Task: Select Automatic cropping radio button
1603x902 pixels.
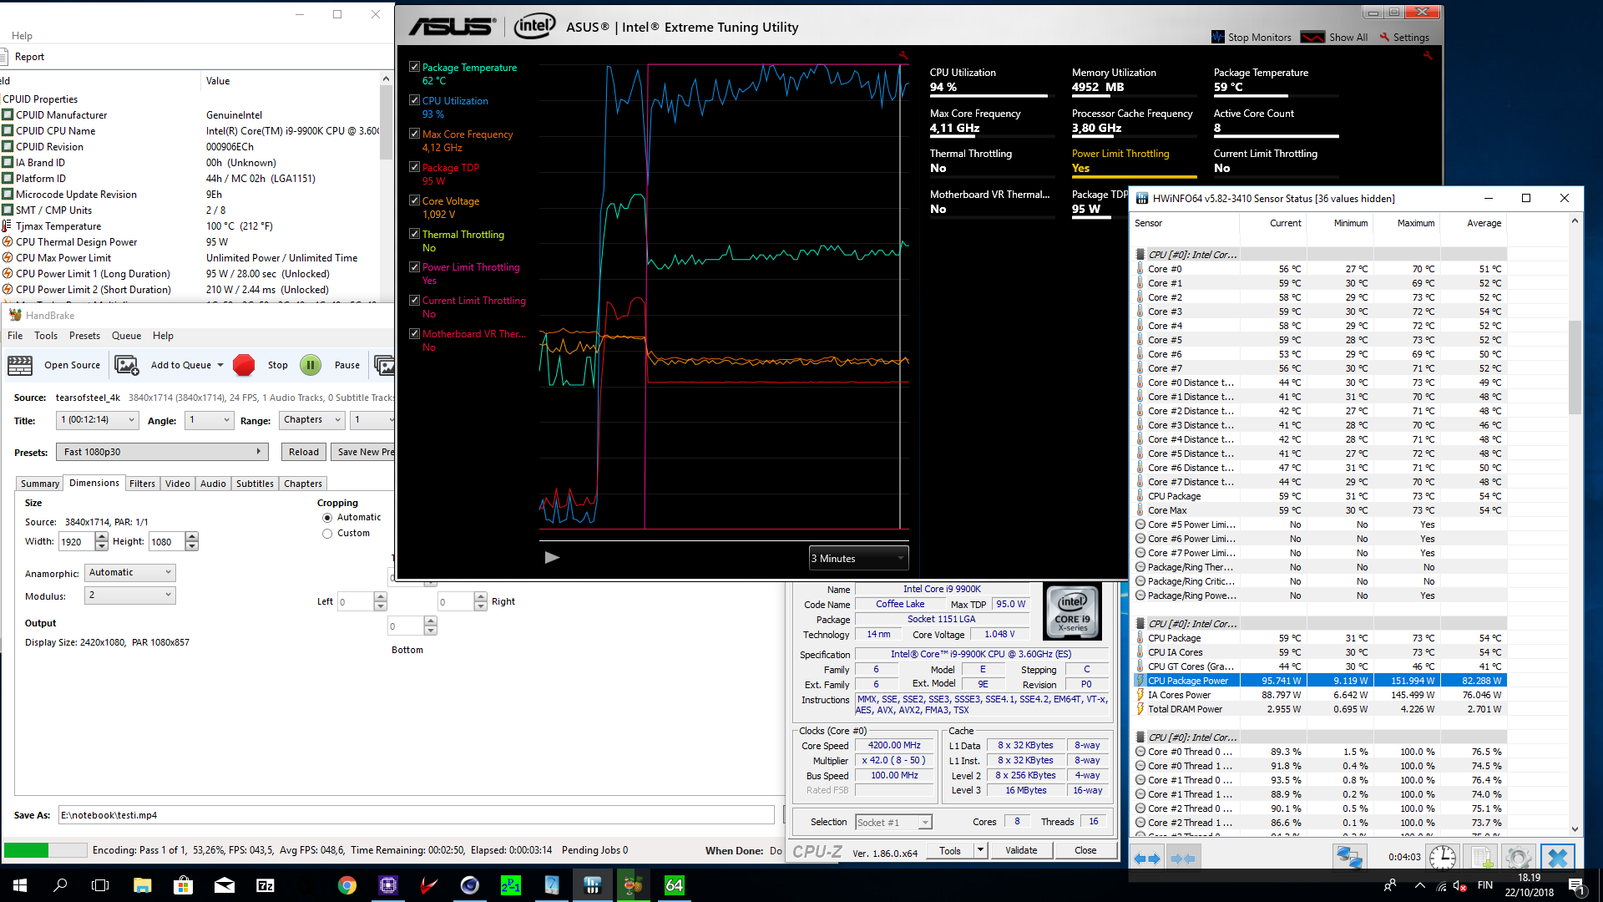Action: [x=327, y=518]
